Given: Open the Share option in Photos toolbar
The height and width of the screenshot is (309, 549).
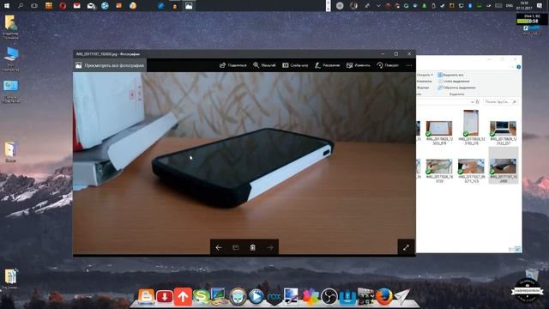Looking at the screenshot, I should 232,65.
